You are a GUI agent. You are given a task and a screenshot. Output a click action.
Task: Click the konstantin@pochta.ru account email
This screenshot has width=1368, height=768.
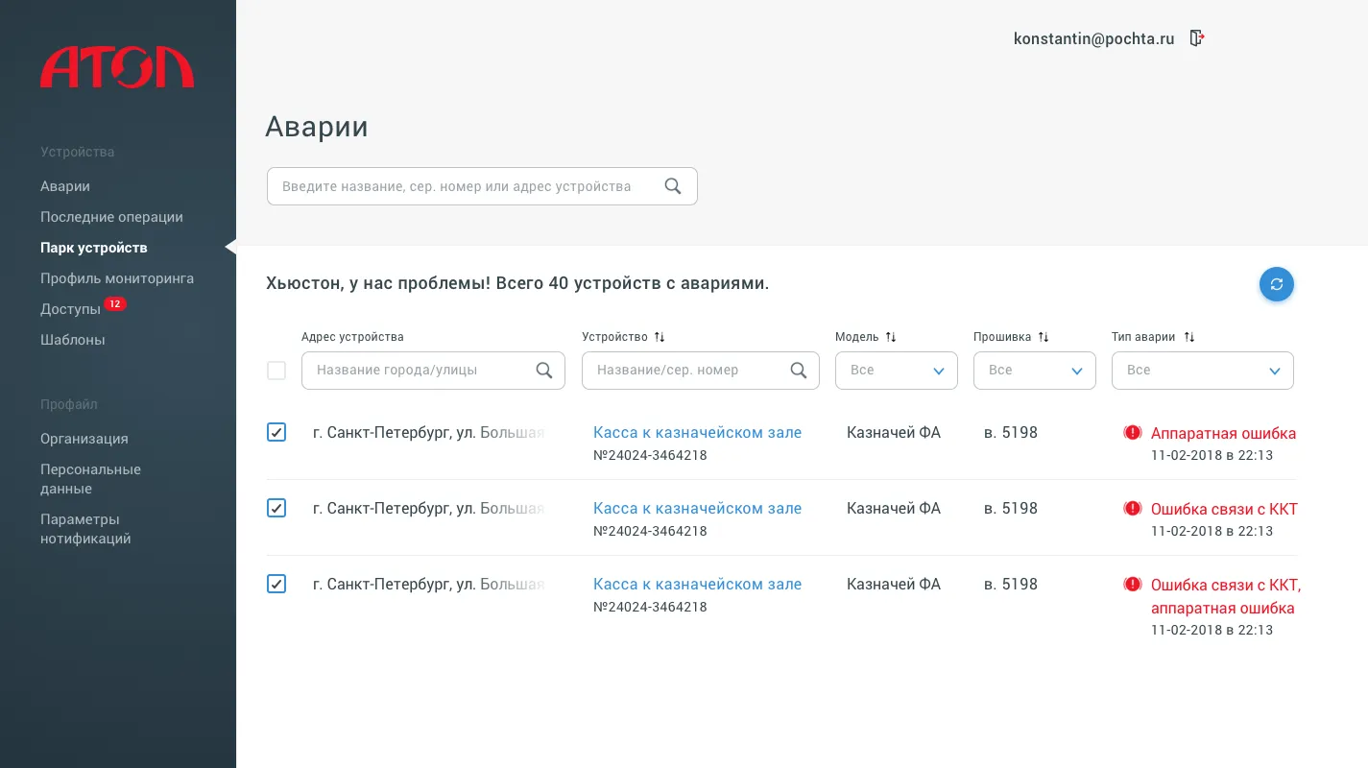tap(1093, 39)
